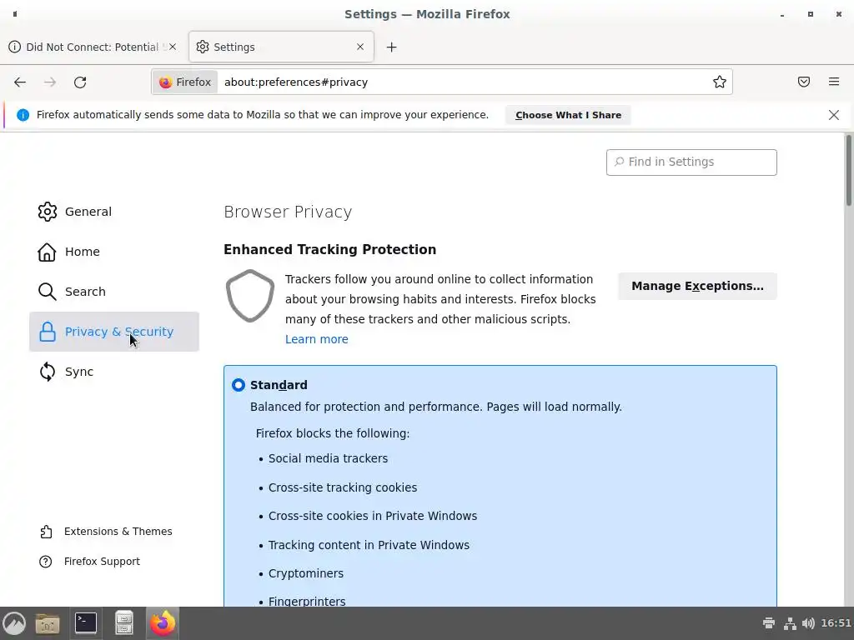Open the system applications menu in the taskbar
This screenshot has width=854, height=640.
15,623
